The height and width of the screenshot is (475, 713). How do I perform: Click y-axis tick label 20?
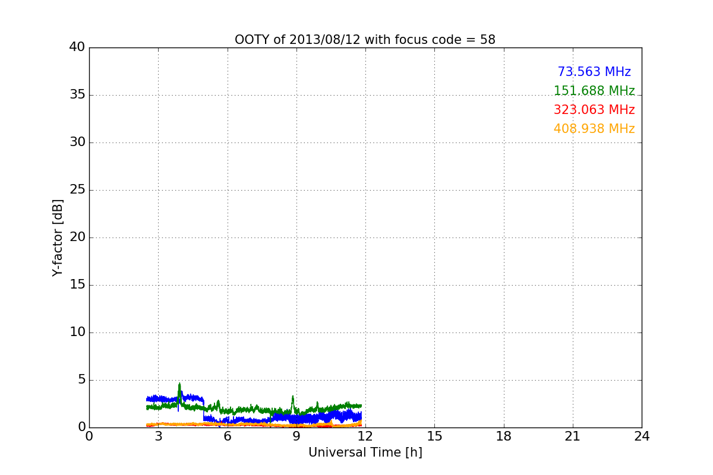click(x=77, y=237)
